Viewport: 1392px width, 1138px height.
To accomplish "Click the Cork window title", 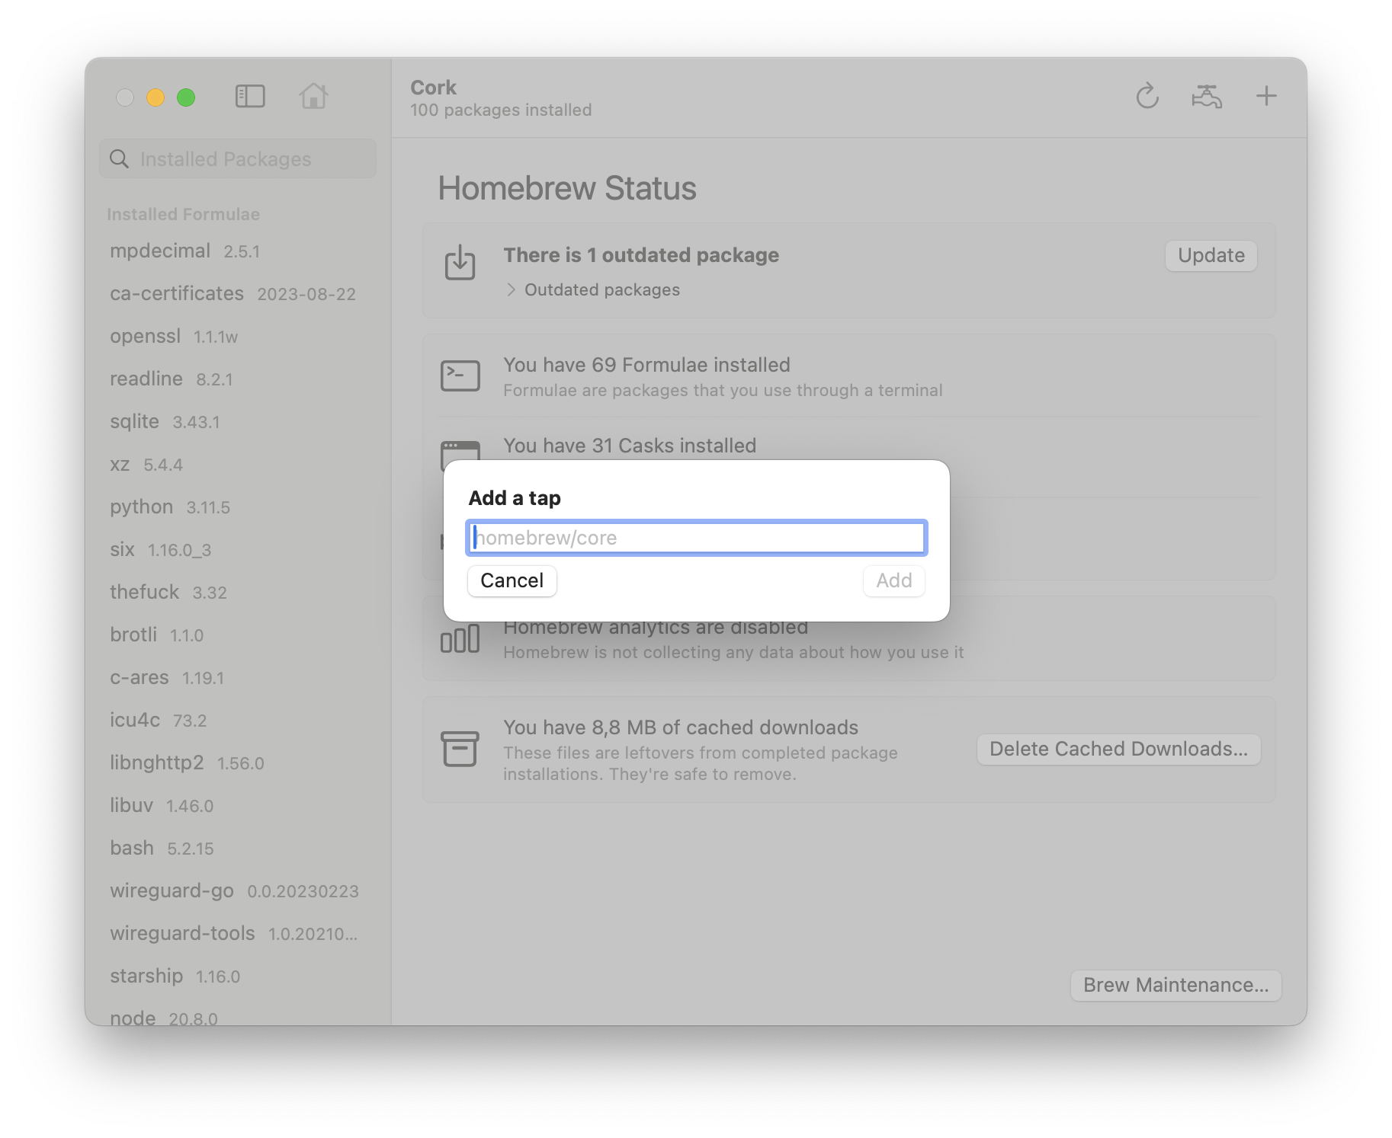I will 433,88.
